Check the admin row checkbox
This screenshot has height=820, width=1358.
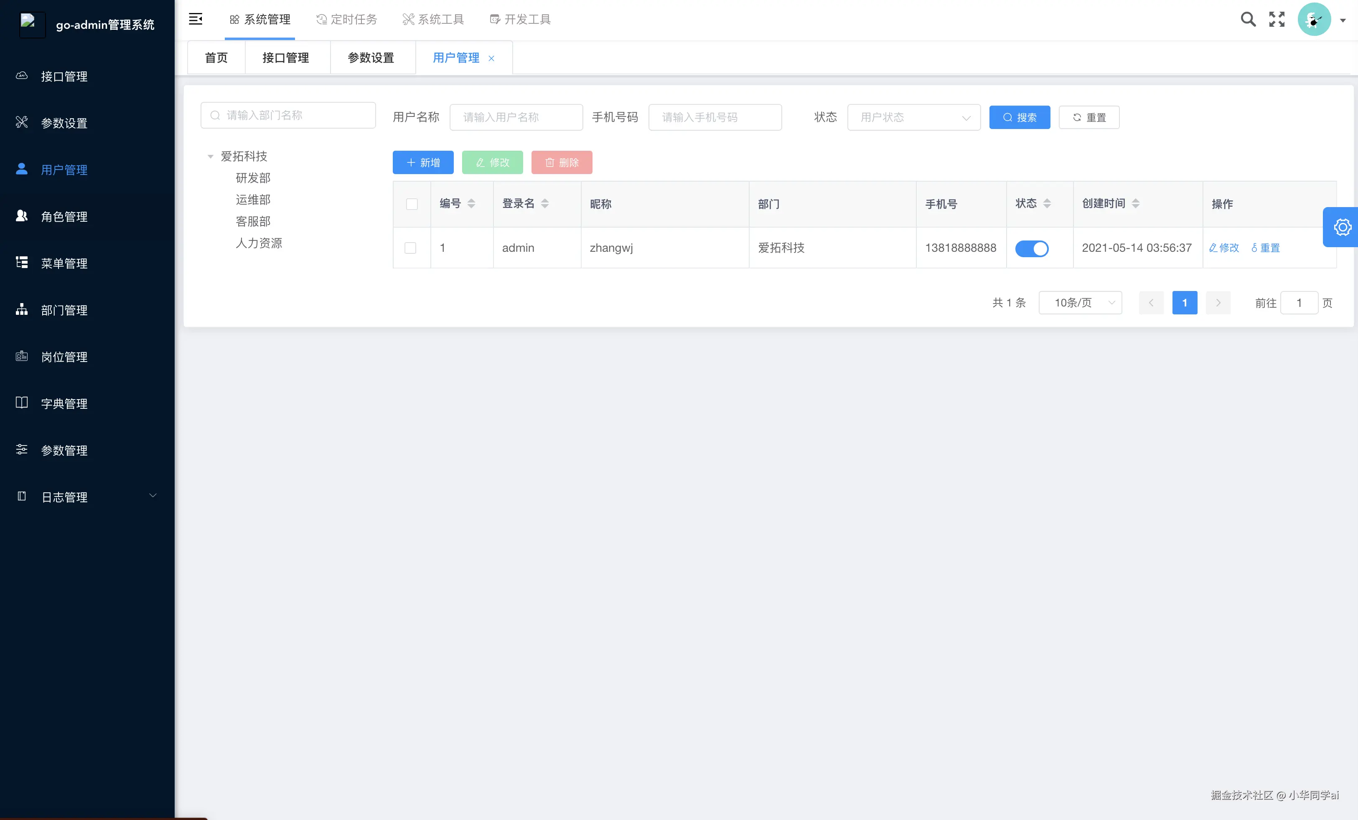(x=411, y=248)
